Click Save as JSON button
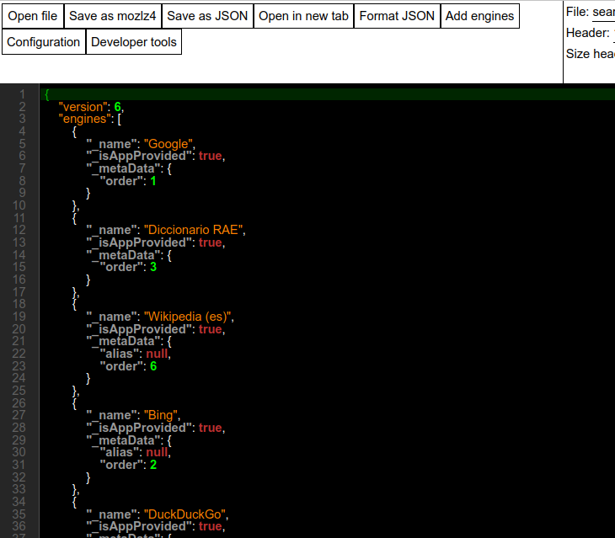 pyautogui.click(x=207, y=16)
